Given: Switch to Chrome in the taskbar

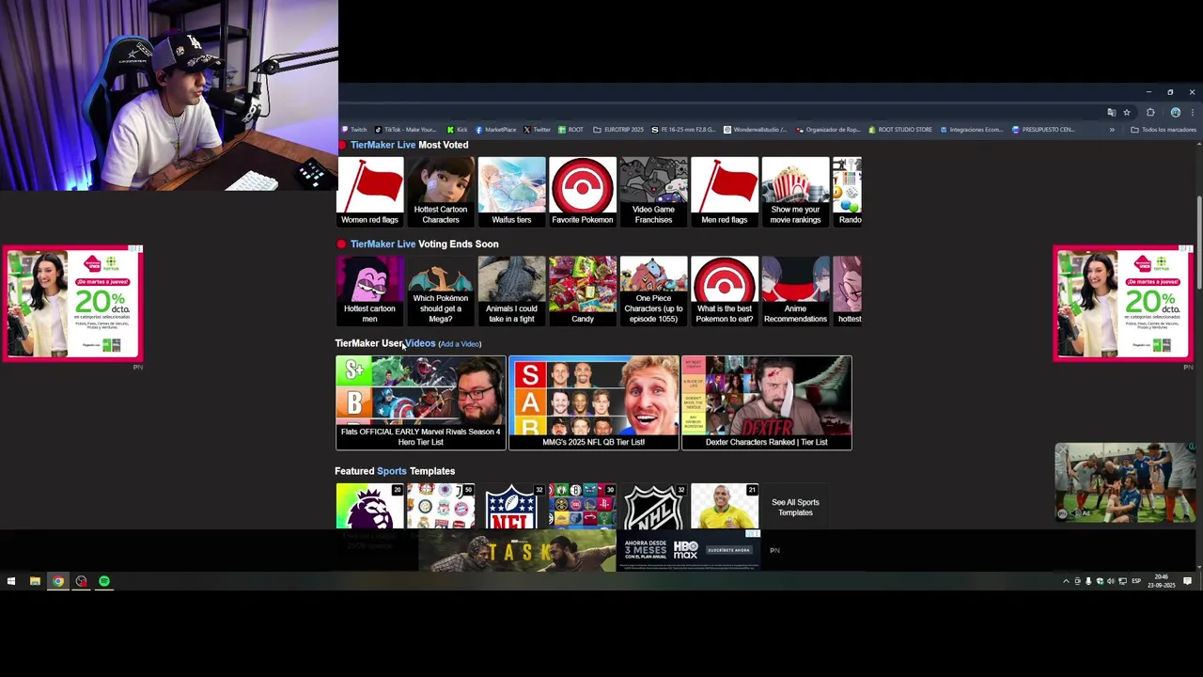Looking at the screenshot, I should point(58,581).
